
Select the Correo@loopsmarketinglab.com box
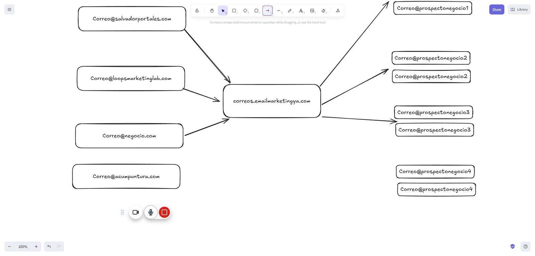pos(131,78)
